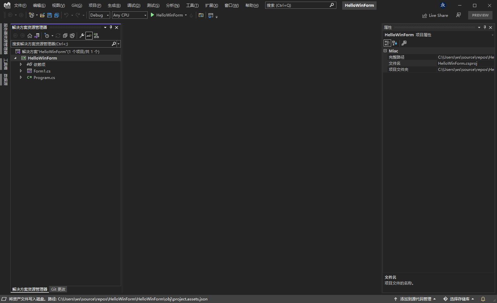
Task: Open the HelloWinForm startup target dropdown arrow
Action: point(186,15)
